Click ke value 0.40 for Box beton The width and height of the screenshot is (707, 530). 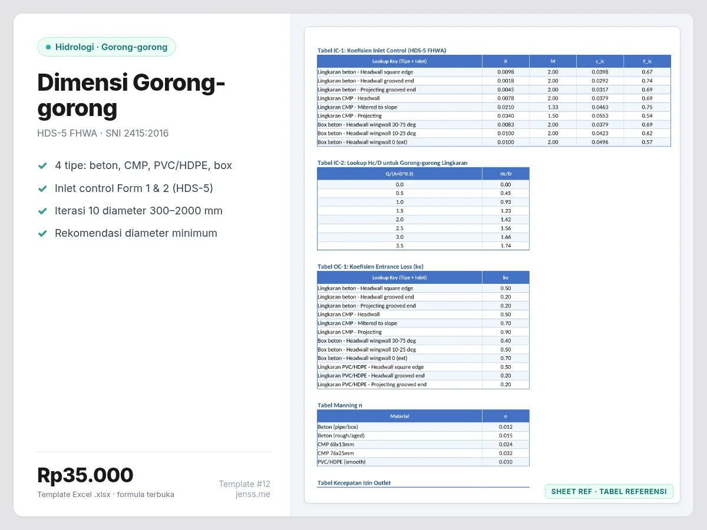506,341
